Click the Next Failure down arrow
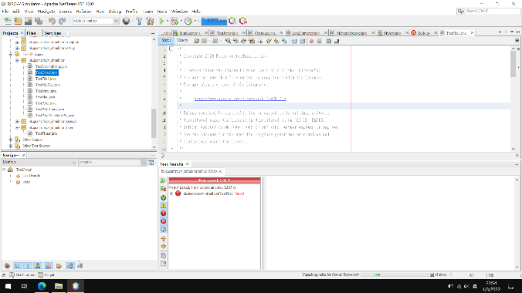Image resolution: width=522 pixels, height=293 pixels. (163, 247)
